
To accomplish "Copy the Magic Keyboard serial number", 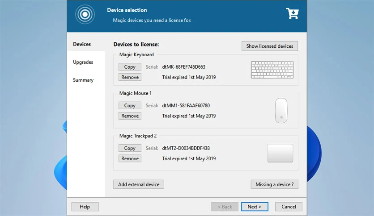I will tap(130, 67).
